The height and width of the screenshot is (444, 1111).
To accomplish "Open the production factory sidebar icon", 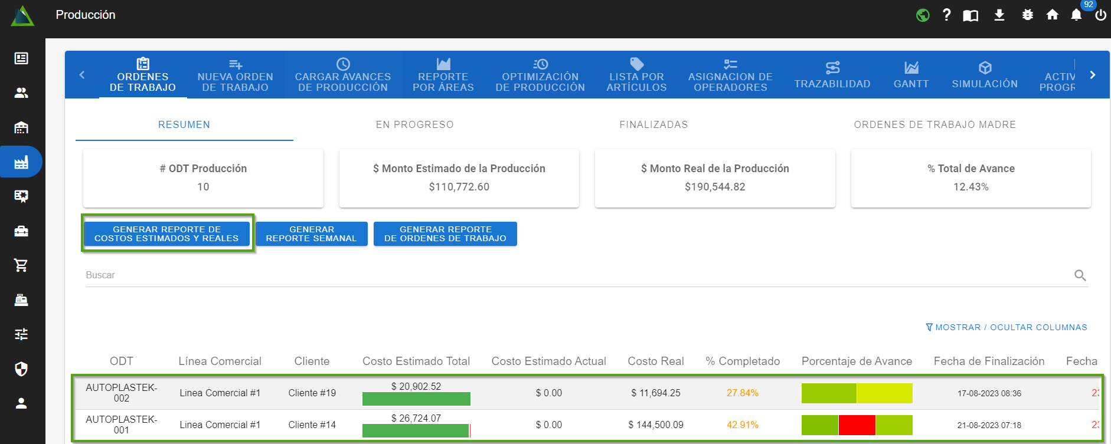I will pos(21,162).
